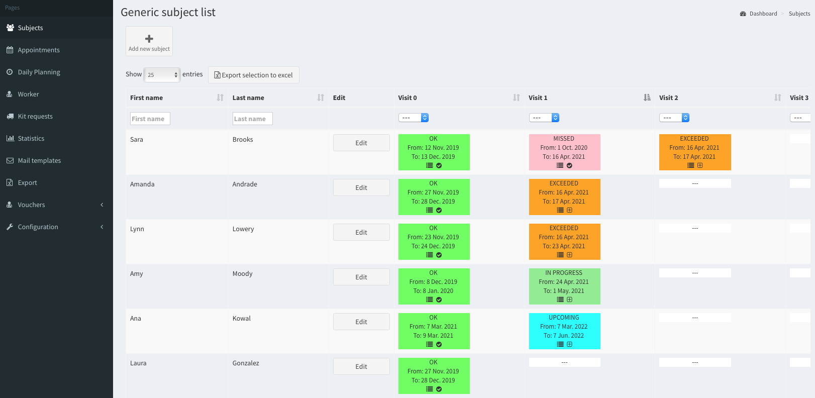Image resolution: width=815 pixels, height=398 pixels.
Task: Click Export selection to excel button
Action: coord(254,75)
